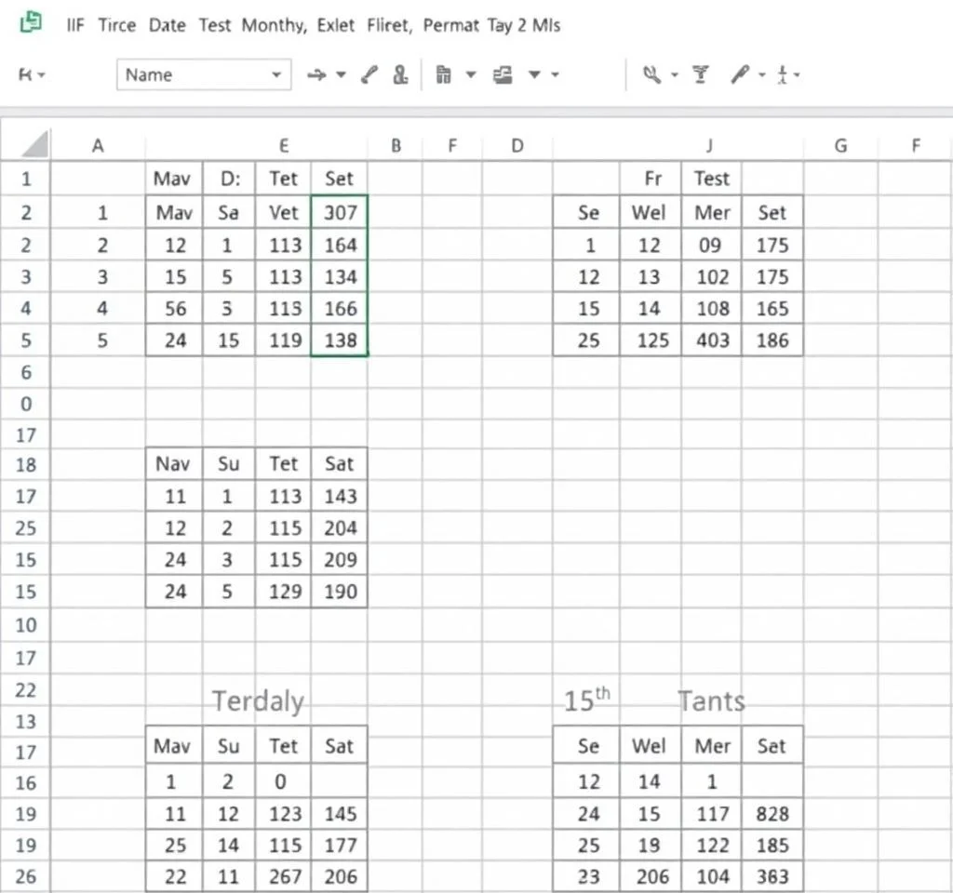Open the Name box dropdown
This screenshot has height=893, width=953.
coord(276,75)
